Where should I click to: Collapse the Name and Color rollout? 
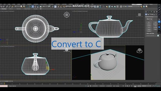(x=150, y=33)
